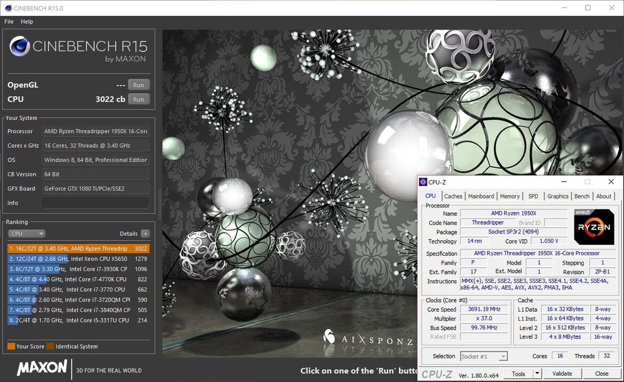The width and height of the screenshot is (624, 382).
Task: Click the Threads count 32 value
Action: point(606,356)
